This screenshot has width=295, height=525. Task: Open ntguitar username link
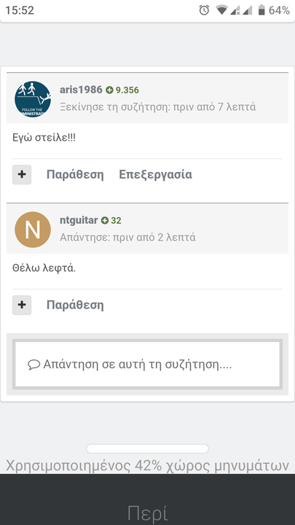79,220
